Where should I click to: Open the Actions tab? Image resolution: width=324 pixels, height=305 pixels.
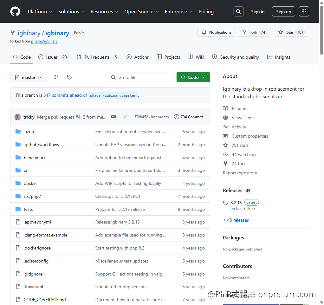(138, 57)
